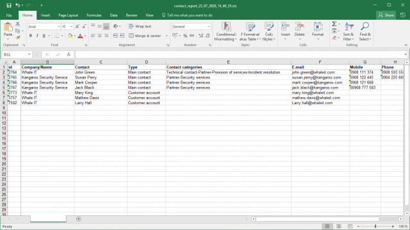The height and width of the screenshot is (230, 410).
Task: Copy with the format painter brush
Action: (x=17, y=38)
